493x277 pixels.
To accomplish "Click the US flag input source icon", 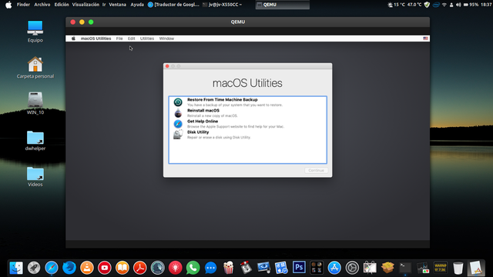I will (425, 38).
